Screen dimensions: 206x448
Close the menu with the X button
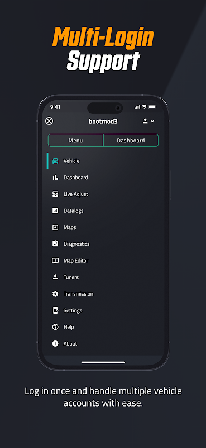pyautogui.click(x=49, y=121)
